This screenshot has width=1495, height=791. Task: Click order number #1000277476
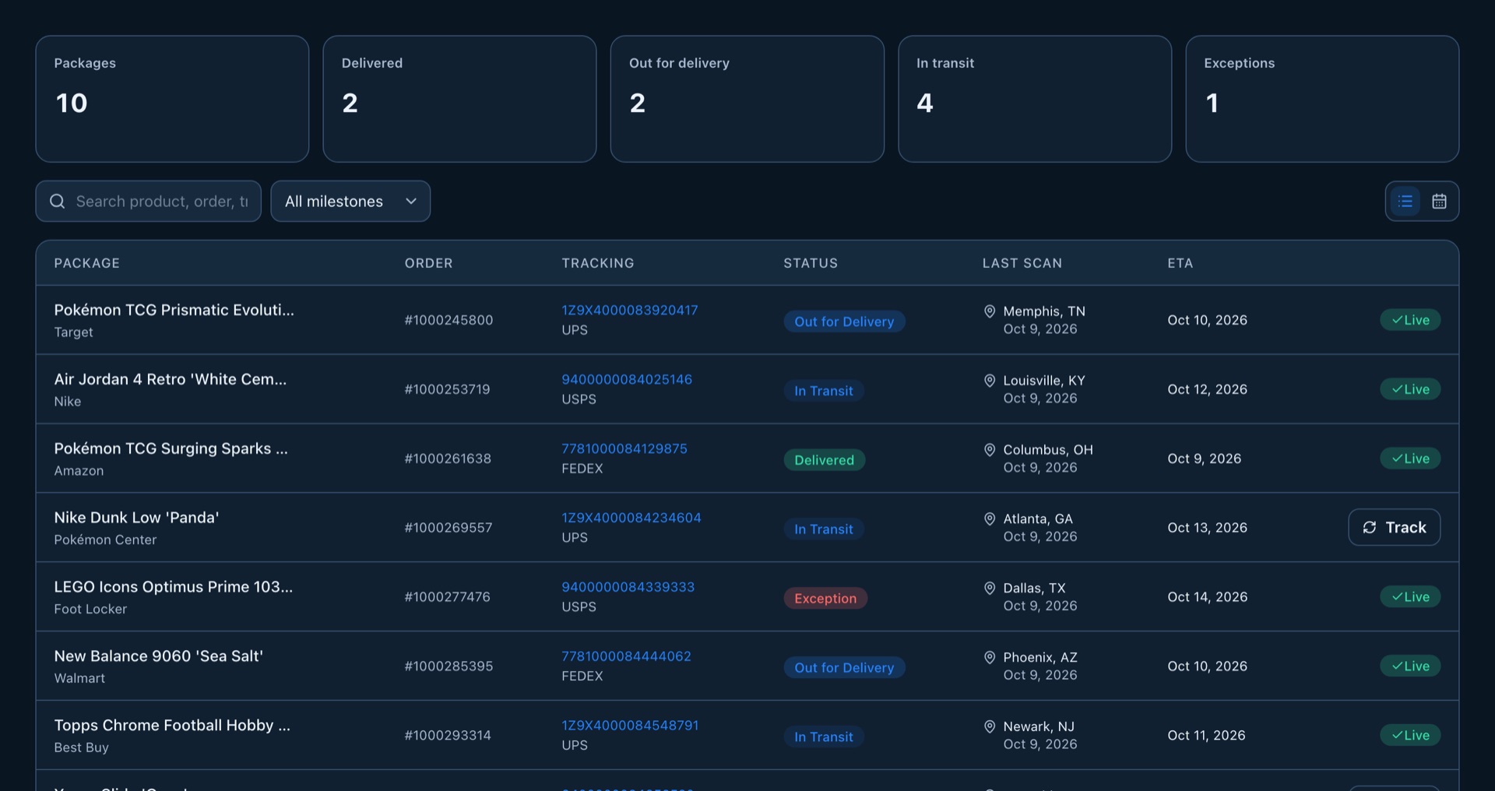tap(447, 597)
